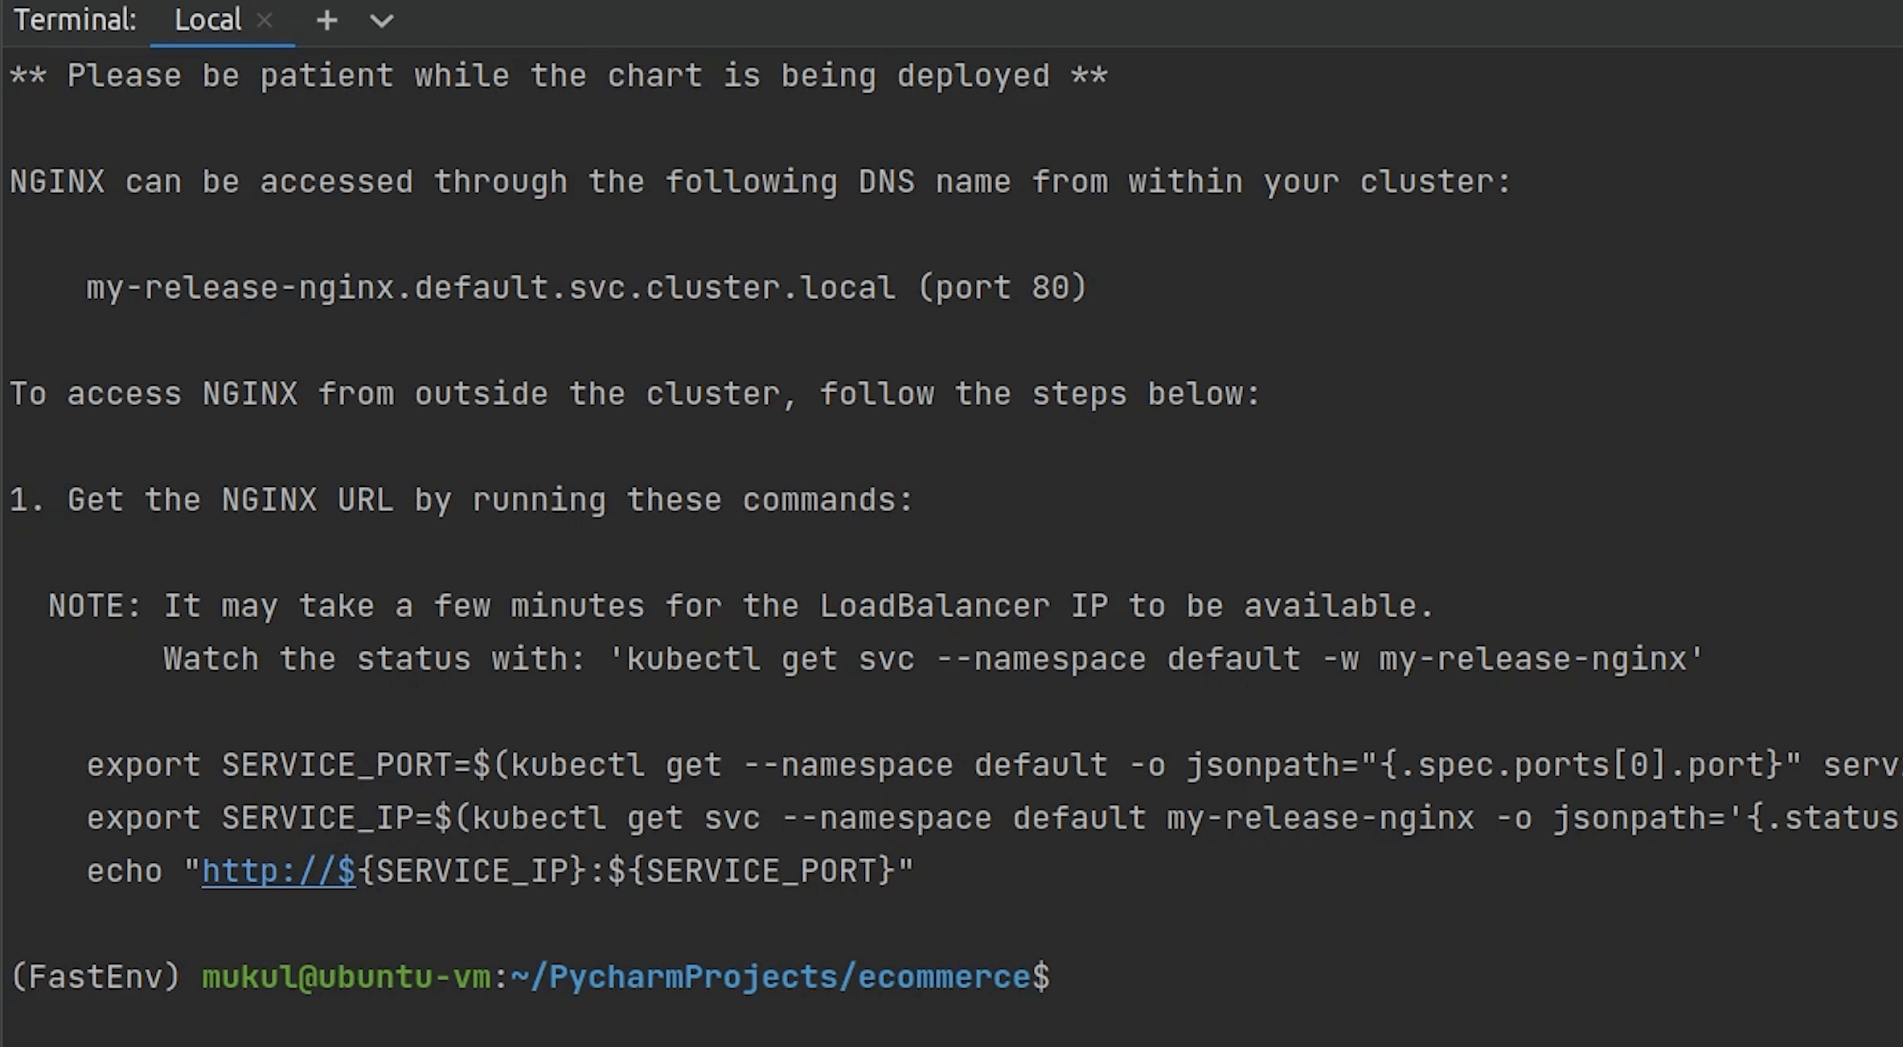Select the Local terminal tab

207,19
